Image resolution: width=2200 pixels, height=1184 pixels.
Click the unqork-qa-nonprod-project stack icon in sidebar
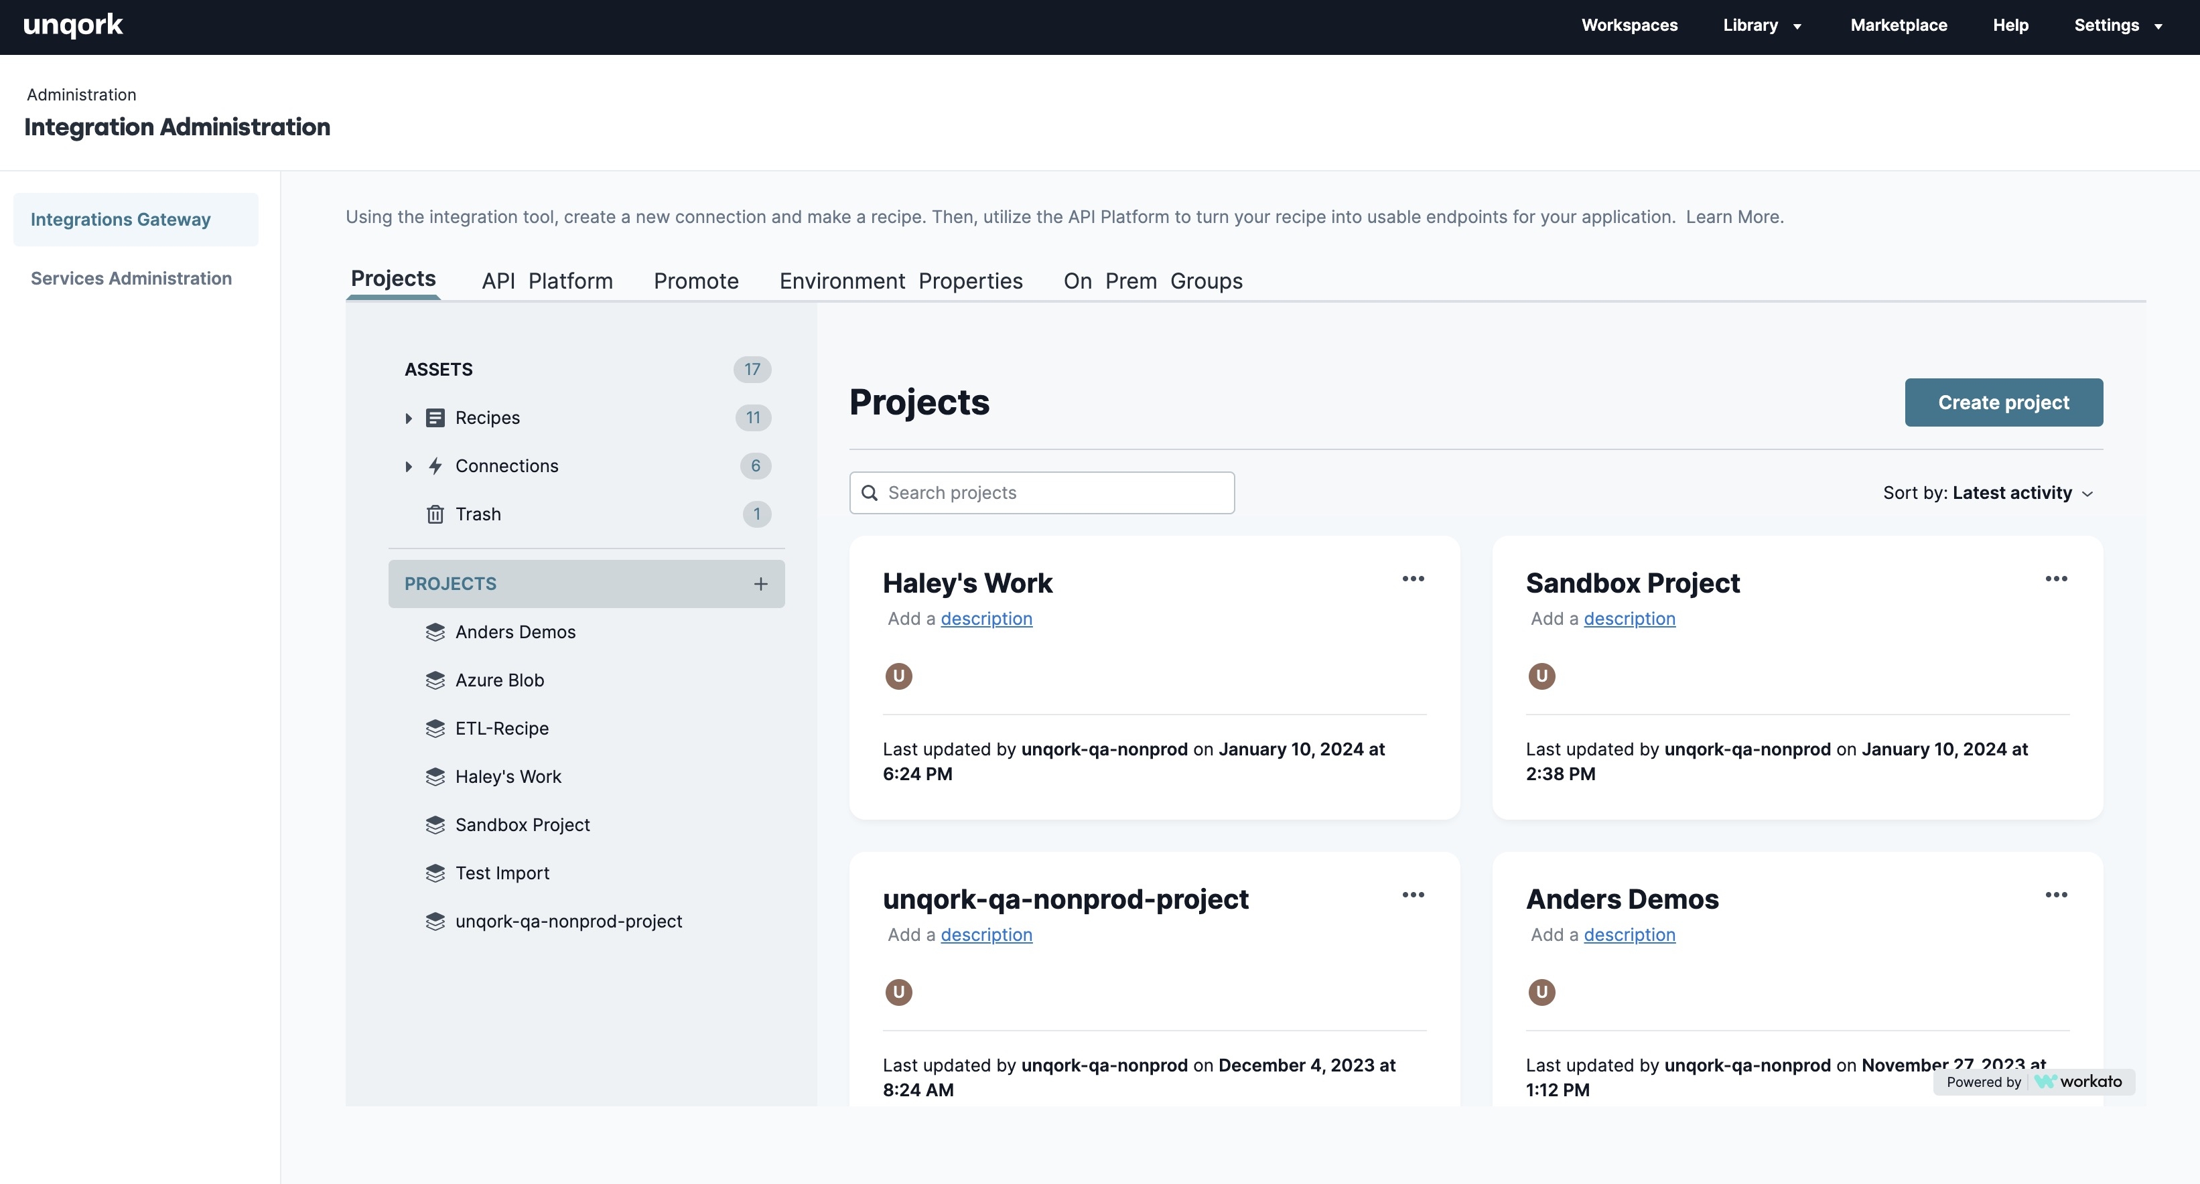tap(435, 921)
